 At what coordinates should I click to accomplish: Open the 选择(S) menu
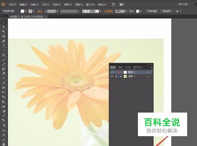(x=57, y=5)
